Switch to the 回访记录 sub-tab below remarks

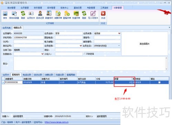point(38,75)
